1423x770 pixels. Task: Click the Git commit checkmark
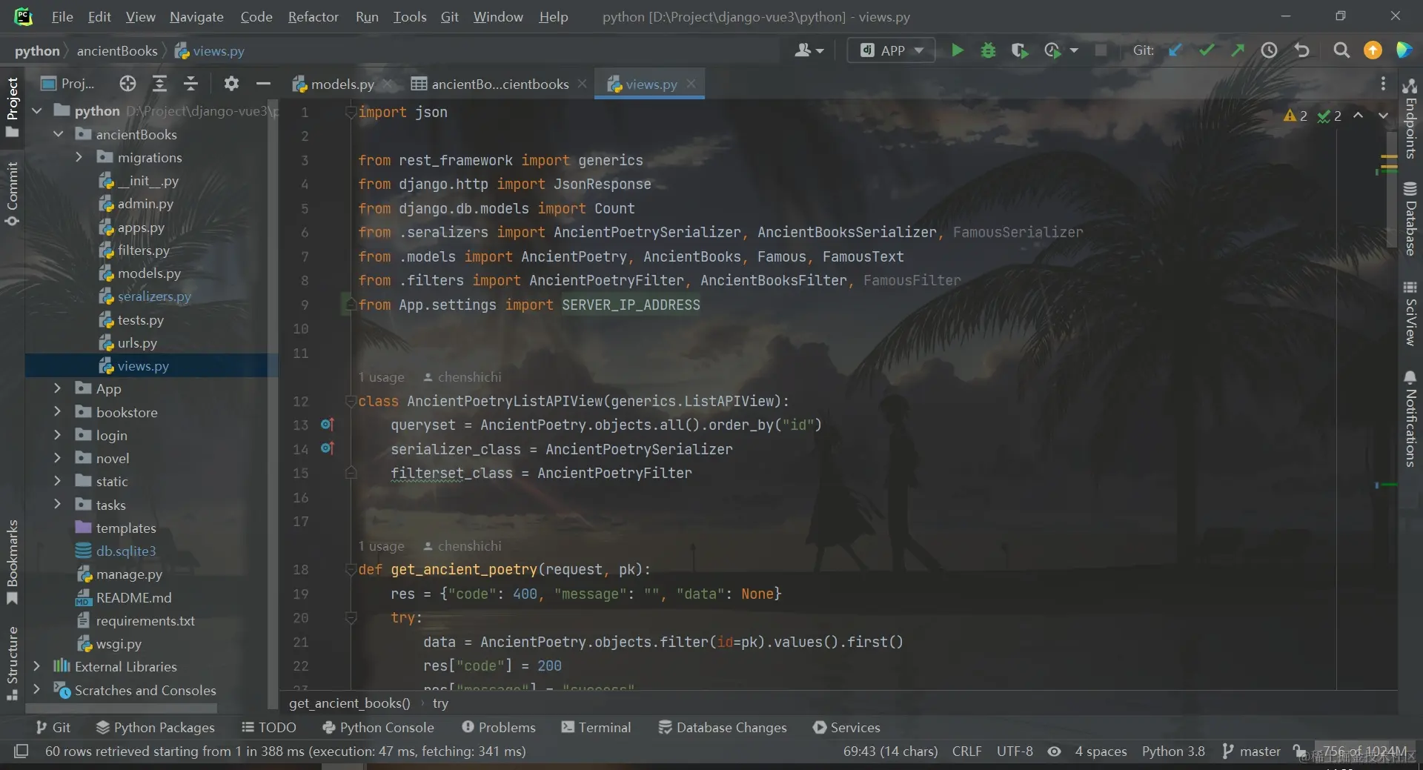click(x=1207, y=50)
